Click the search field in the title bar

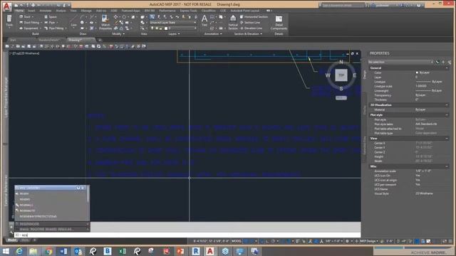click(342, 5)
